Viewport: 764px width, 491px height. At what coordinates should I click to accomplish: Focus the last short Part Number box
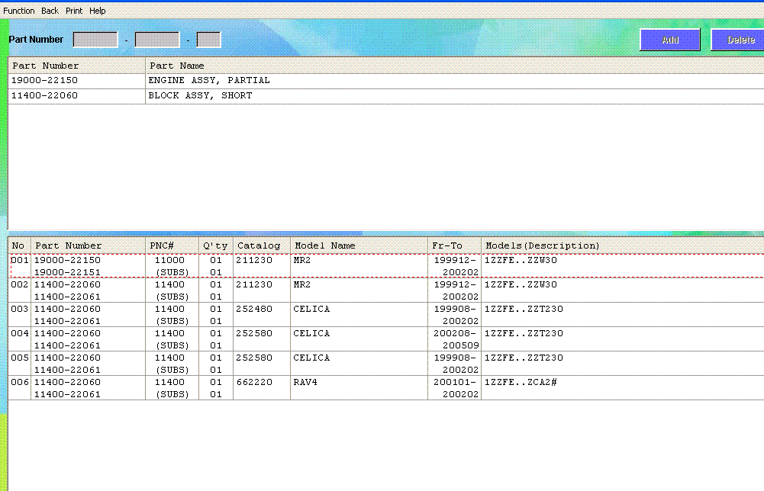pos(208,40)
